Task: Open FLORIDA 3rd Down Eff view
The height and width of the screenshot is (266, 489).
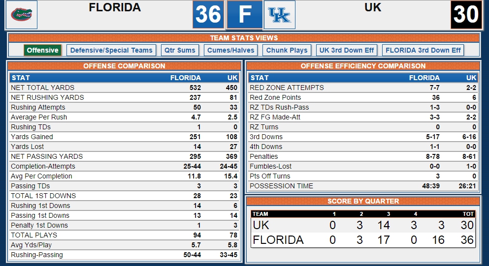Action: point(423,50)
